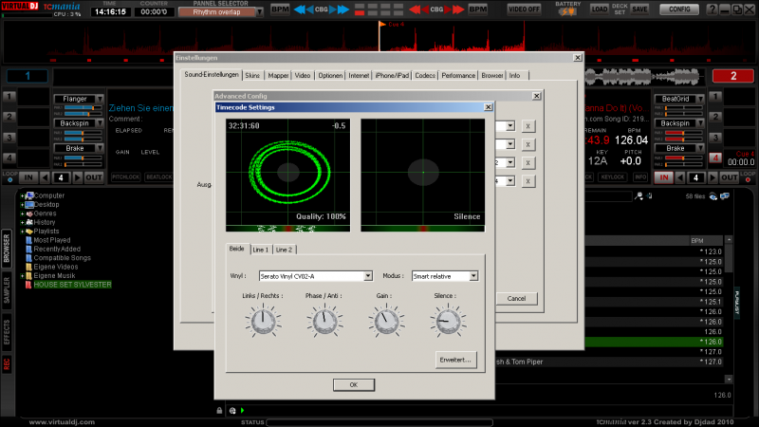Click right deck red CBG double-left arrow
This screenshot has height=427, width=759.
click(415, 9)
